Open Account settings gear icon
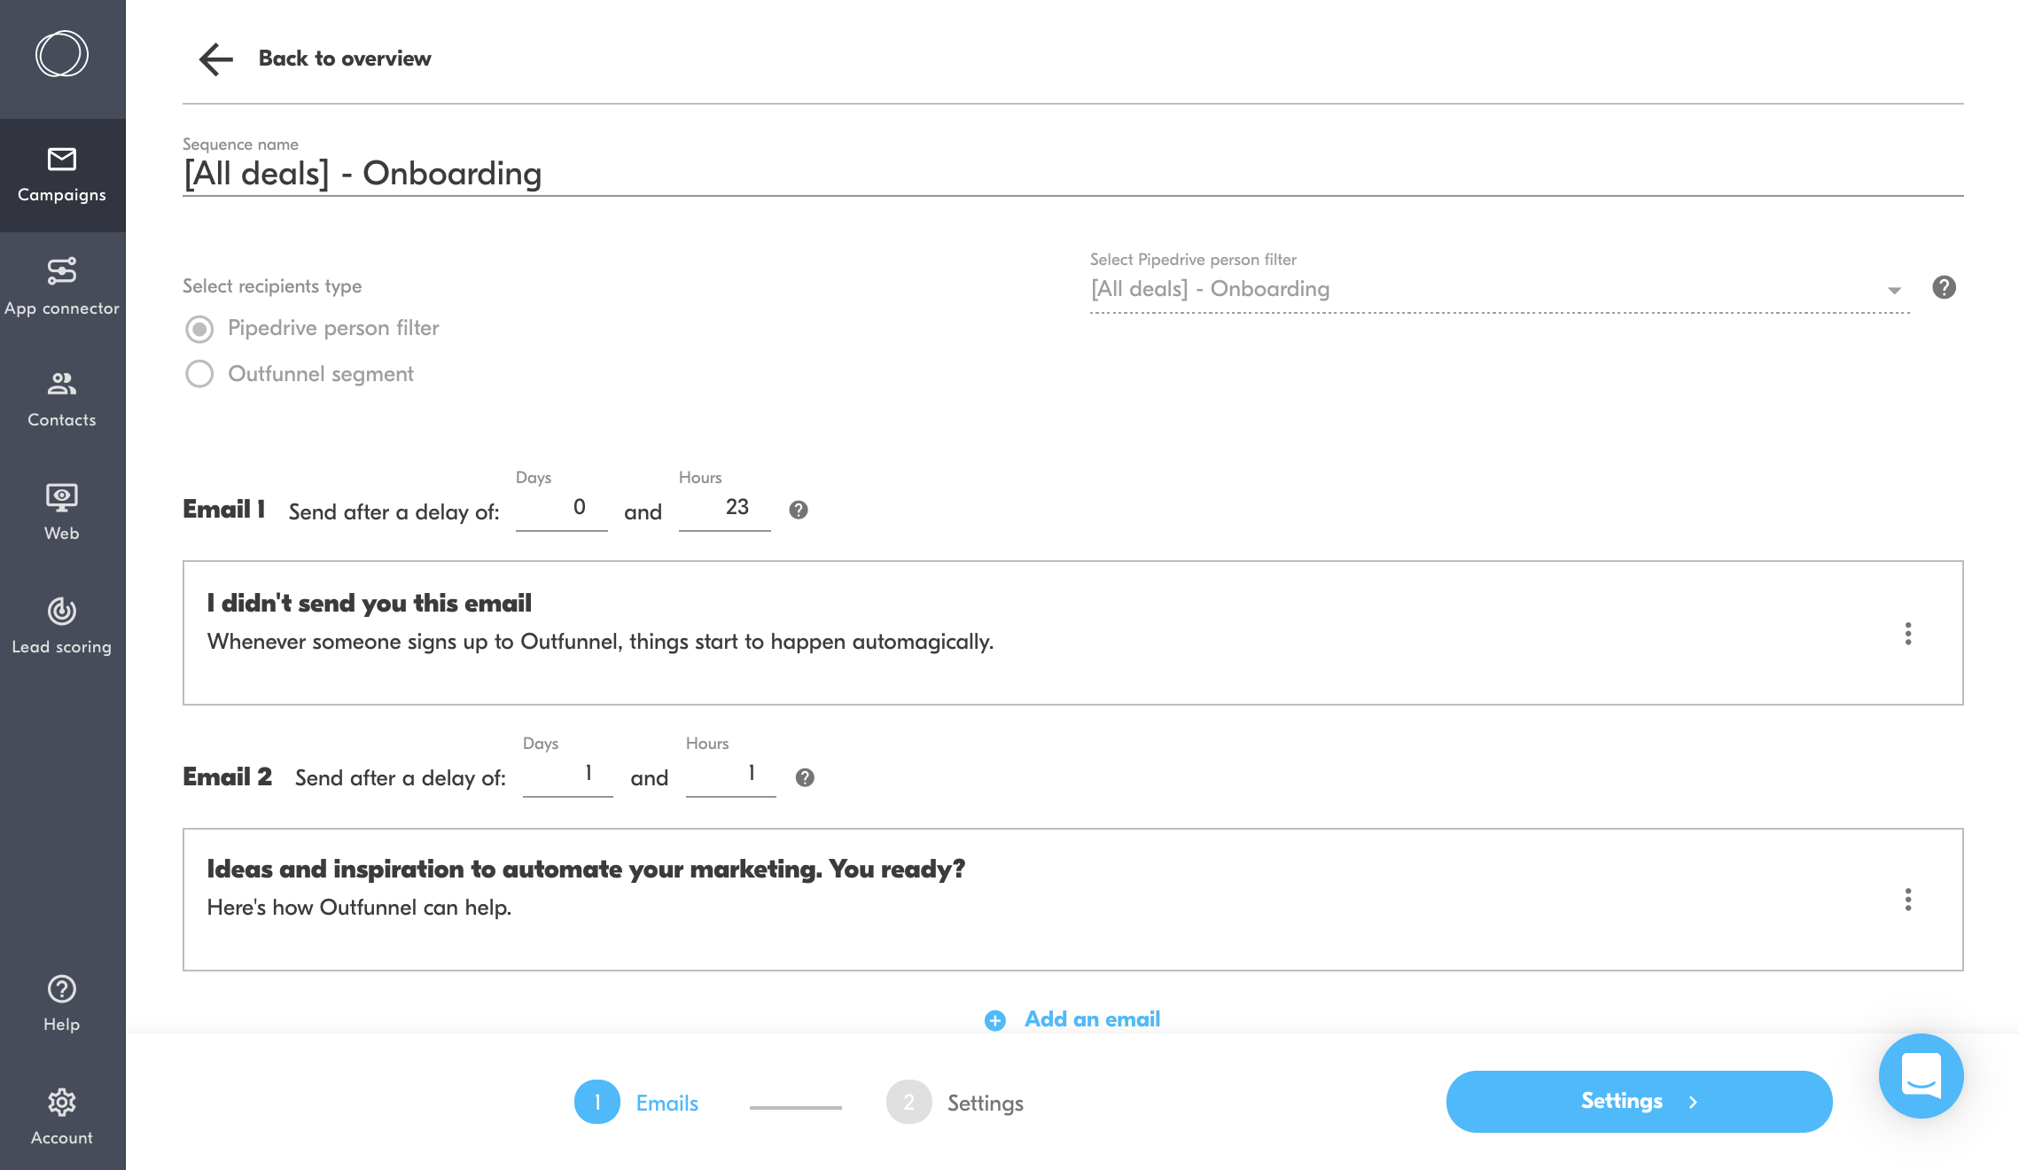The height and width of the screenshot is (1170, 2019). (62, 1102)
